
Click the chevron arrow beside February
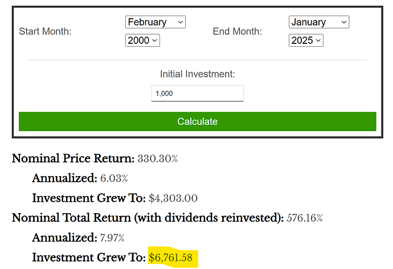tap(180, 22)
